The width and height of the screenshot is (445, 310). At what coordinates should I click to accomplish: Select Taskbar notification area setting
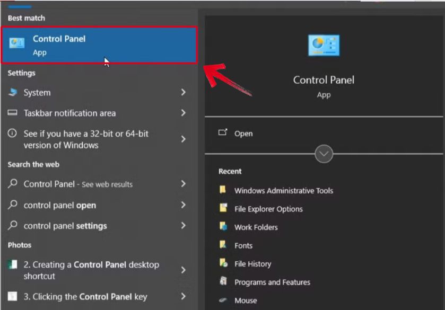[x=69, y=113]
